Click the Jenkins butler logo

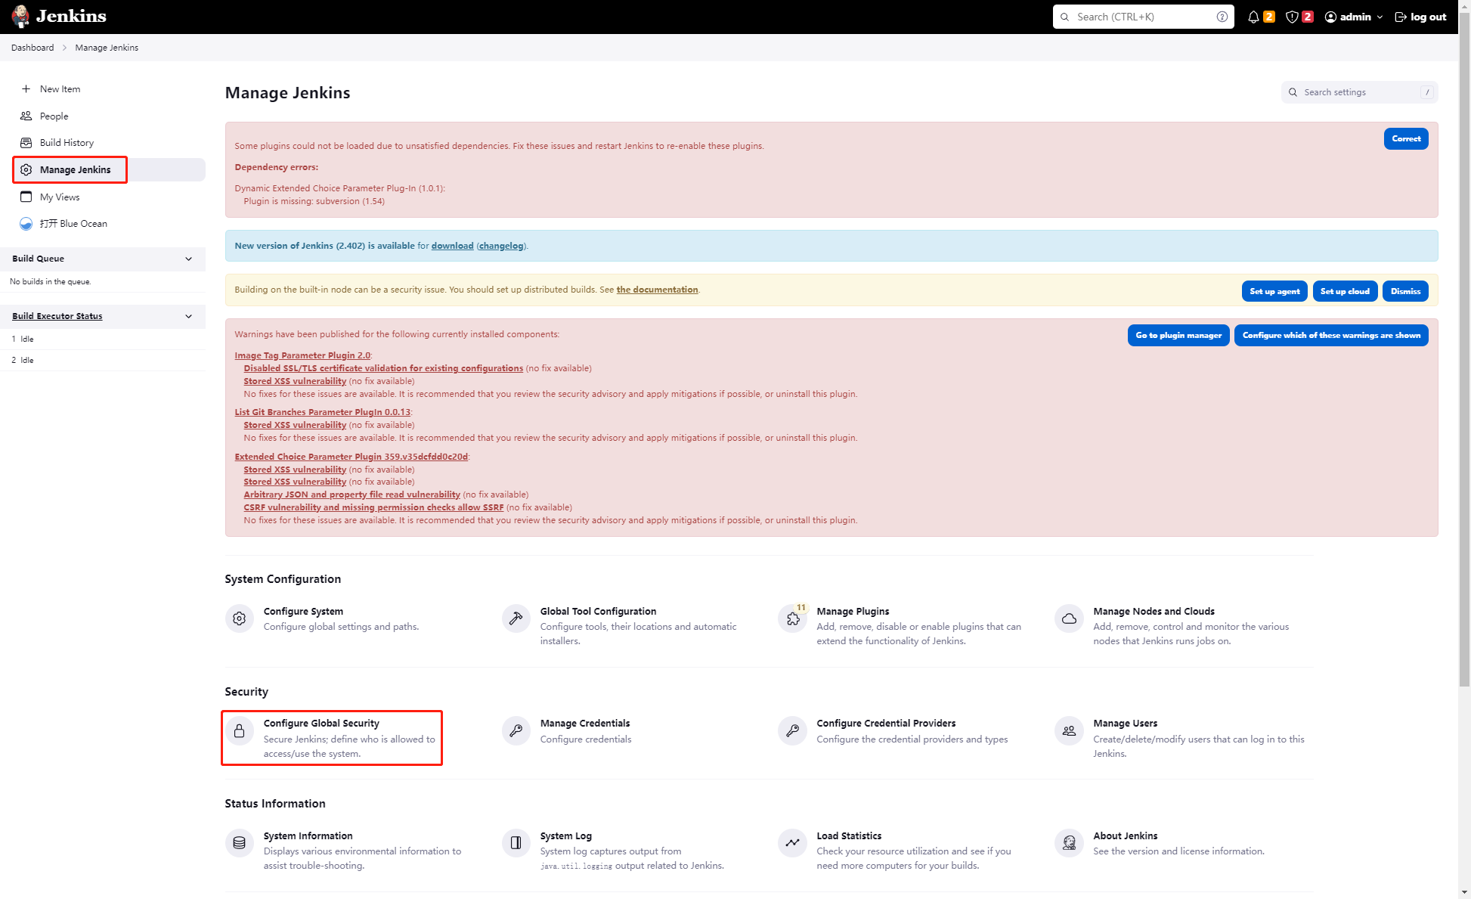pyautogui.click(x=21, y=16)
